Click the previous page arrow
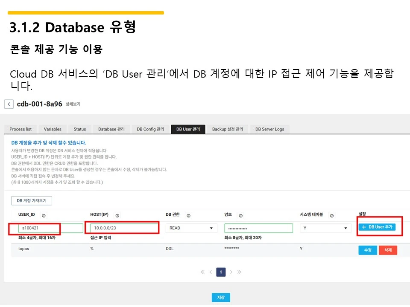410x307 pixels. point(211,272)
